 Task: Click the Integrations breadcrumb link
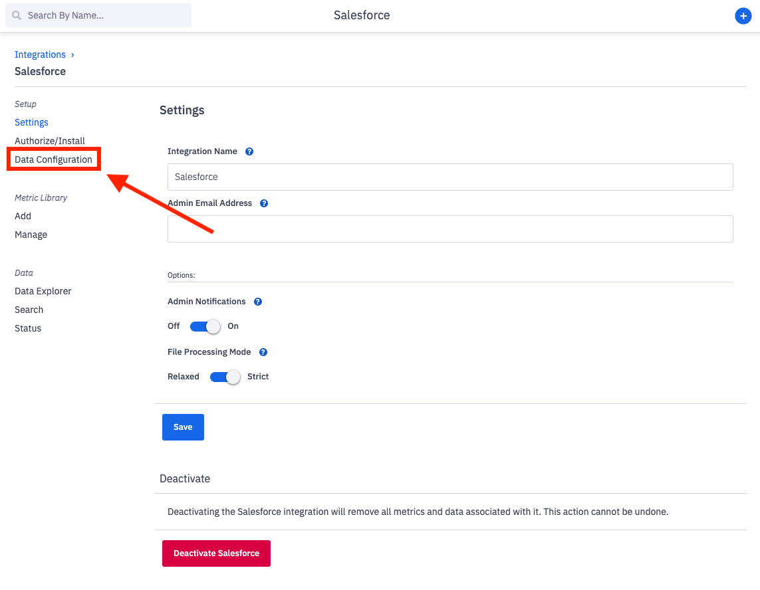click(40, 54)
